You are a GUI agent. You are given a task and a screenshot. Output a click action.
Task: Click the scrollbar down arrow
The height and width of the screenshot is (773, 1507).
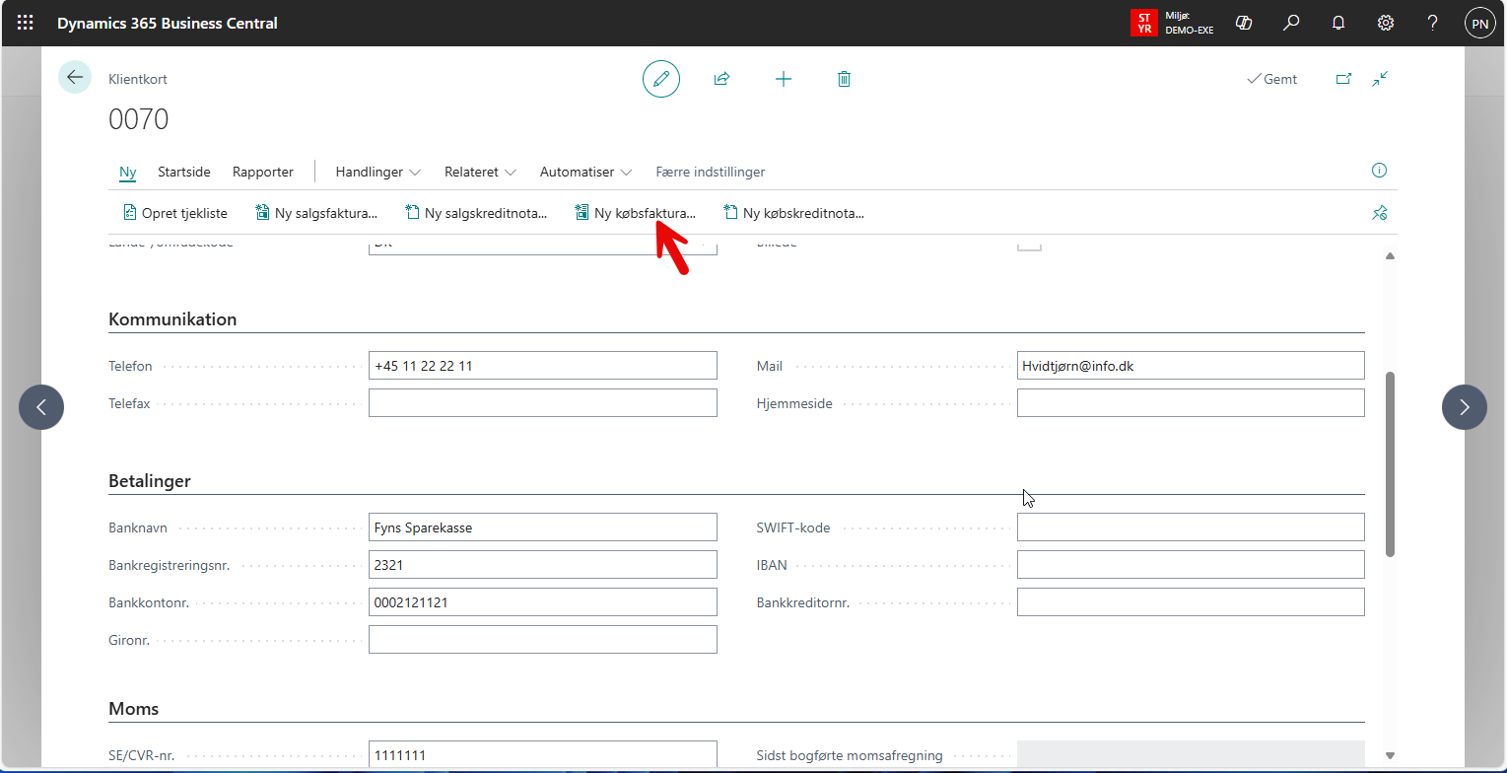click(x=1391, y=756)
